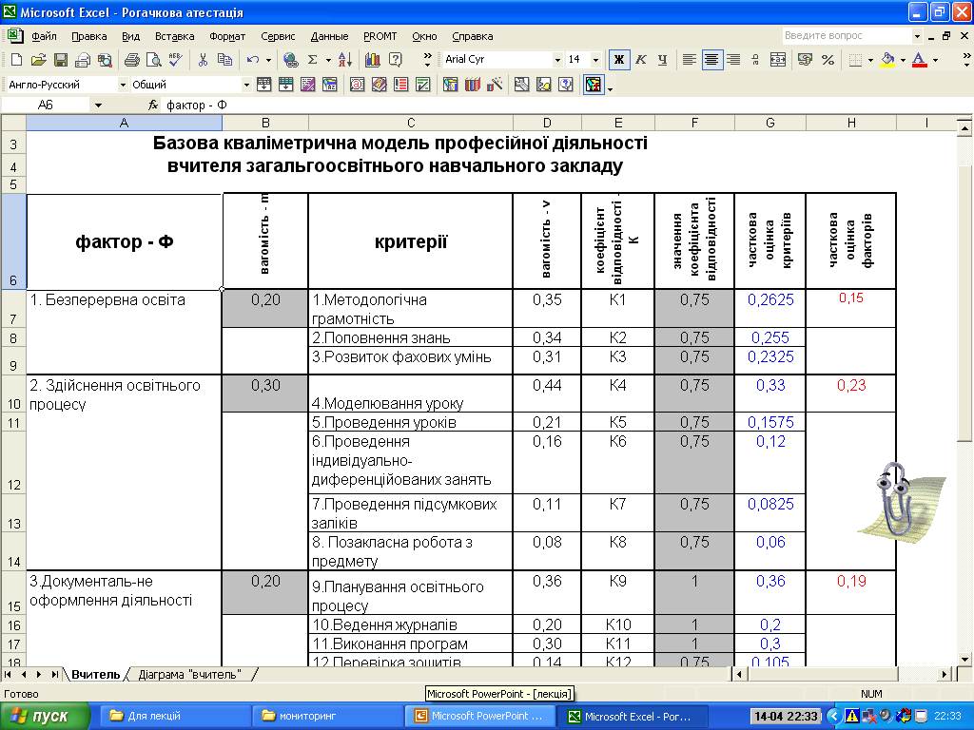Launch the Chart Wizard icon
Viewport: 974px width, 730px height.
373,60
